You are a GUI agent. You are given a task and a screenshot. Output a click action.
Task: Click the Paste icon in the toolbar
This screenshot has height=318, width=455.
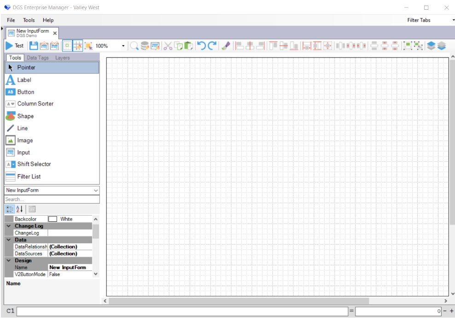pyautogui.click(x=189, y=46)
